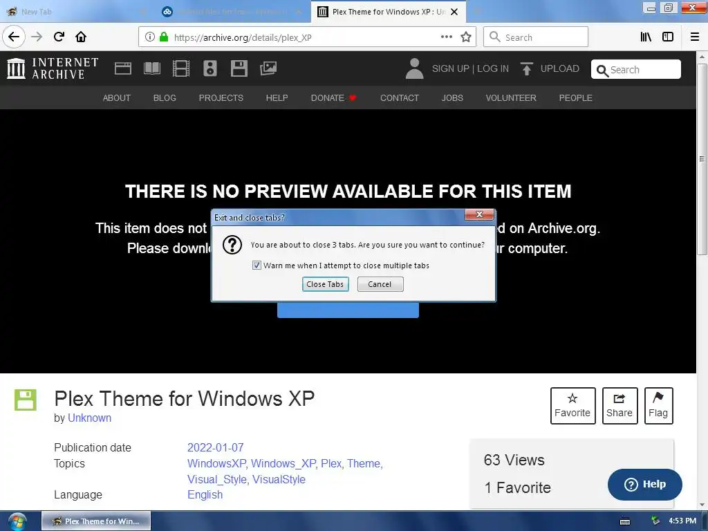Open the DONATE menu item
708x531 pixels.
point(333,98)
